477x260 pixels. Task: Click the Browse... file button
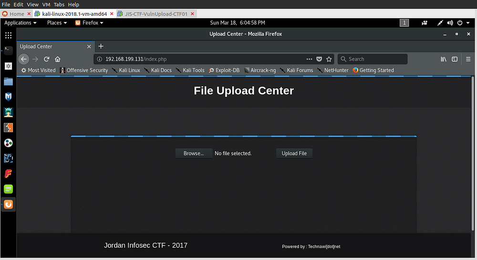[193, 153]
